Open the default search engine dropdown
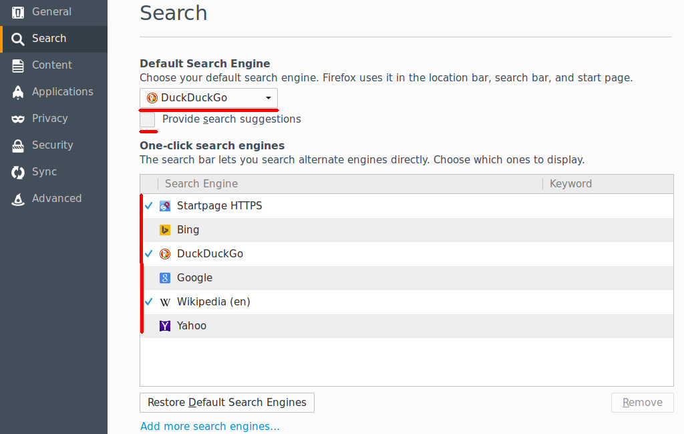 [208, 98]
